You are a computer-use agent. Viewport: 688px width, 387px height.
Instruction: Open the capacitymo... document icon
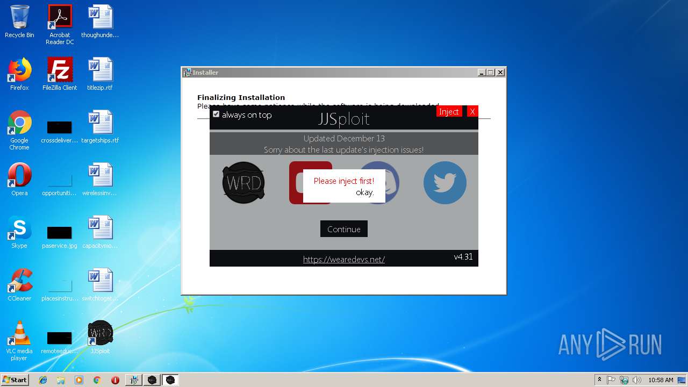[100, 233]
